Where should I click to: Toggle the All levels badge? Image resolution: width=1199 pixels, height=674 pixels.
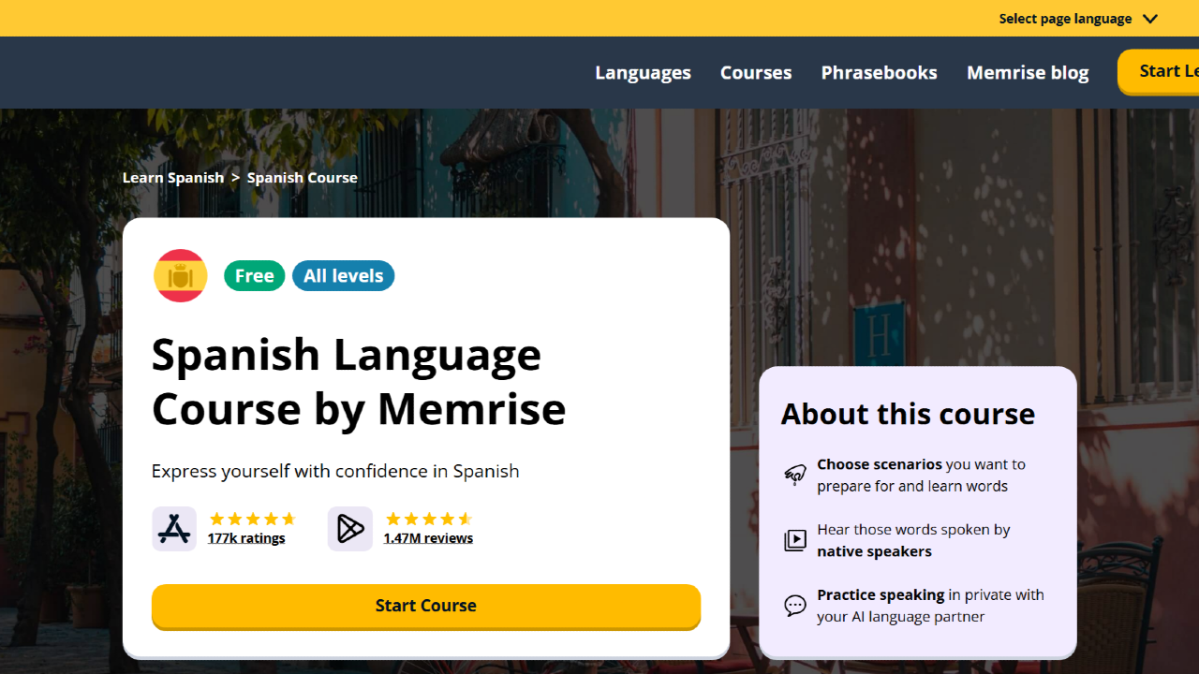tap(343, 275)
